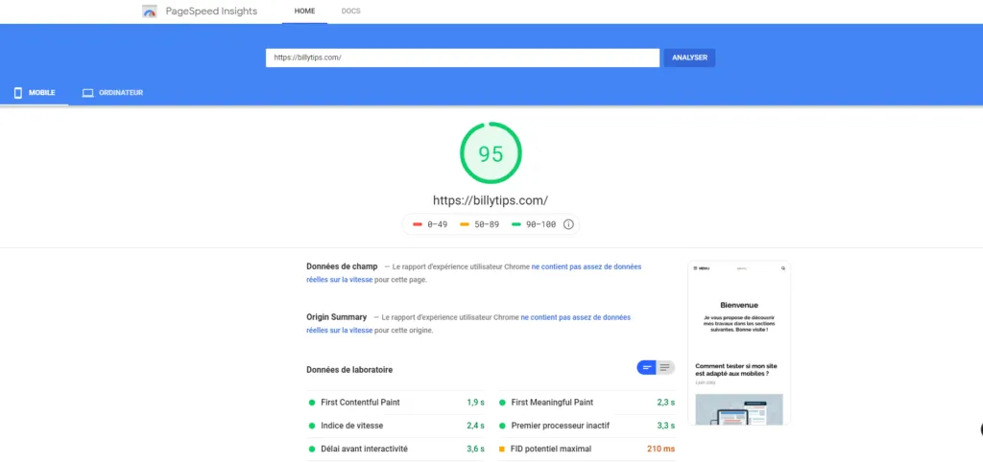Click the red 0-49 legend entry
The width and height of the screenshot is (983, 462).
pos(430,224)
